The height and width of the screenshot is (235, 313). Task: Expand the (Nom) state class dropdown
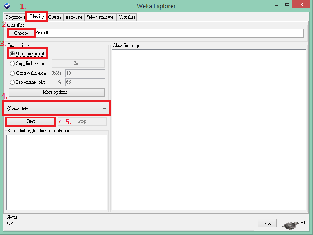(x=57, y=108)
